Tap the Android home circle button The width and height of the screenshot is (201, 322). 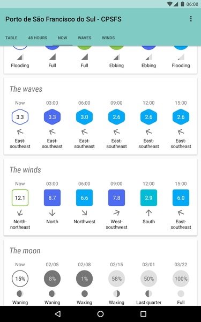(101, 314)
